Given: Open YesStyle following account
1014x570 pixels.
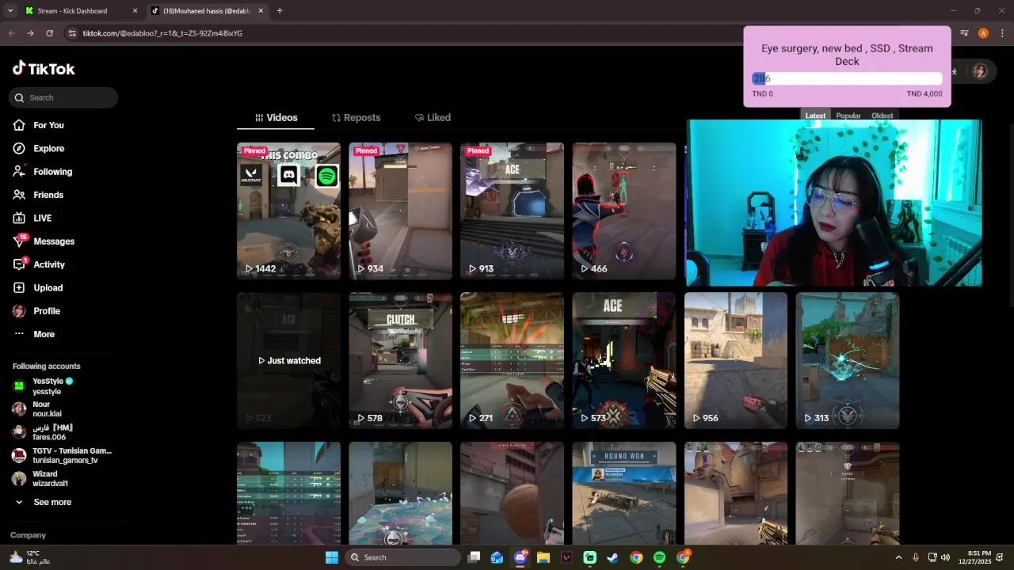Looking at the screenshot, I should (52, 386).
